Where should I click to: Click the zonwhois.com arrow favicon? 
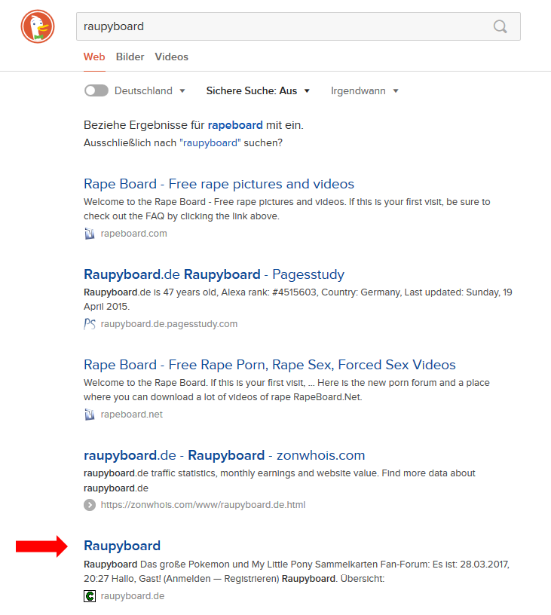click(x=90, y=505)
